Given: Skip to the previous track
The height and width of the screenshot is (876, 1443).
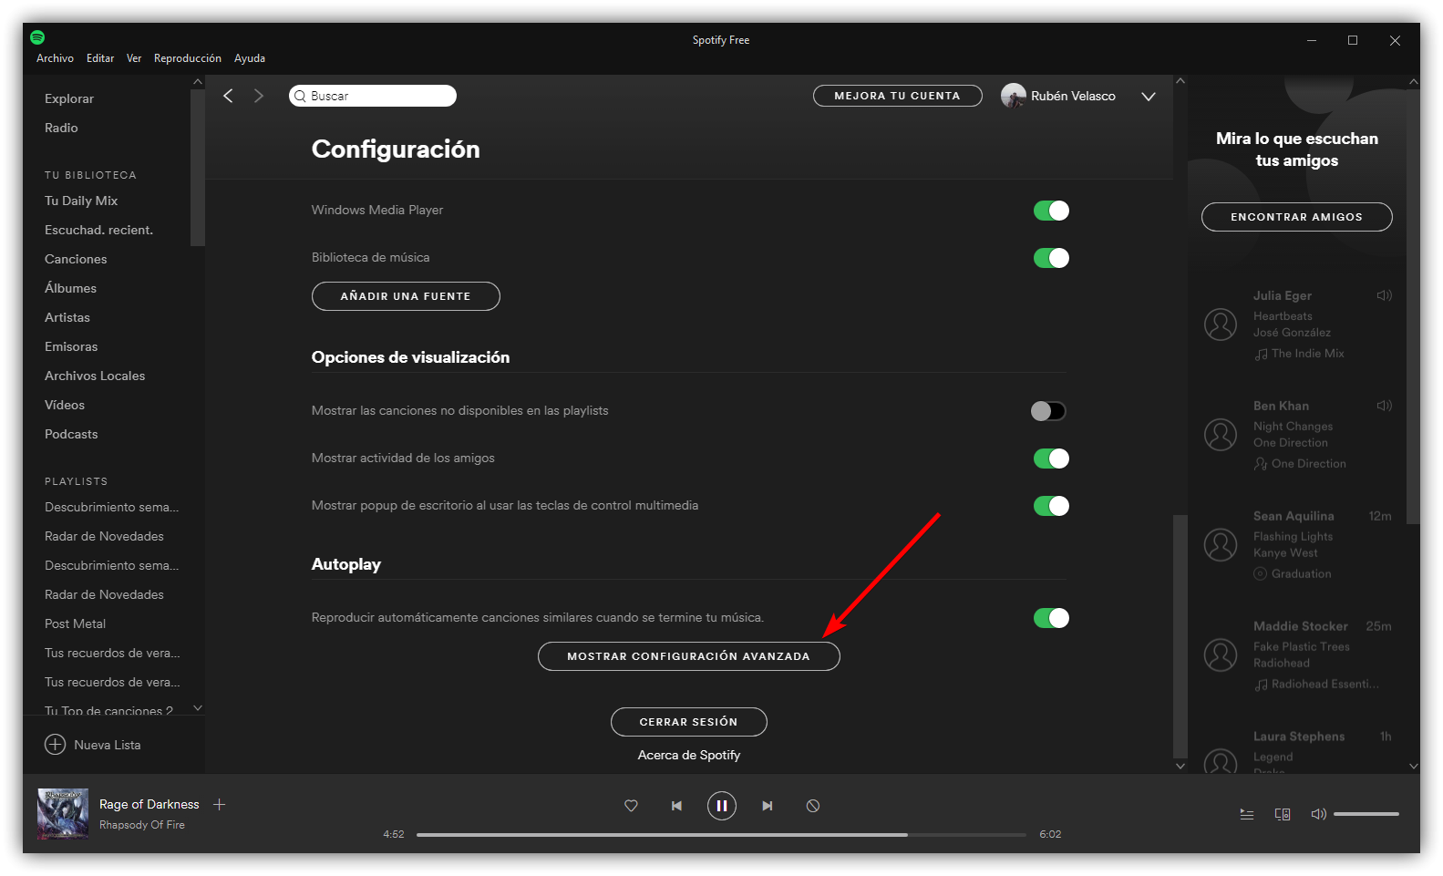Looking at the screenshot, I should [676, 806].
